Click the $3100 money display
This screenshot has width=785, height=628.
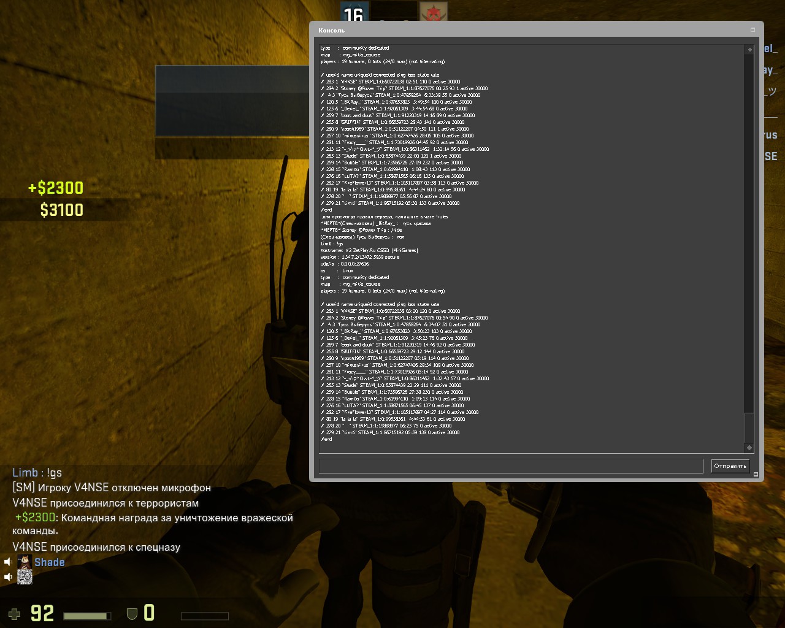61,210
